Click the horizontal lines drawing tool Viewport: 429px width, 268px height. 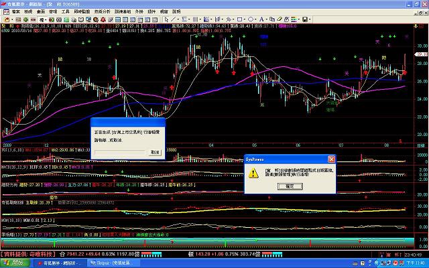(184, 19)
